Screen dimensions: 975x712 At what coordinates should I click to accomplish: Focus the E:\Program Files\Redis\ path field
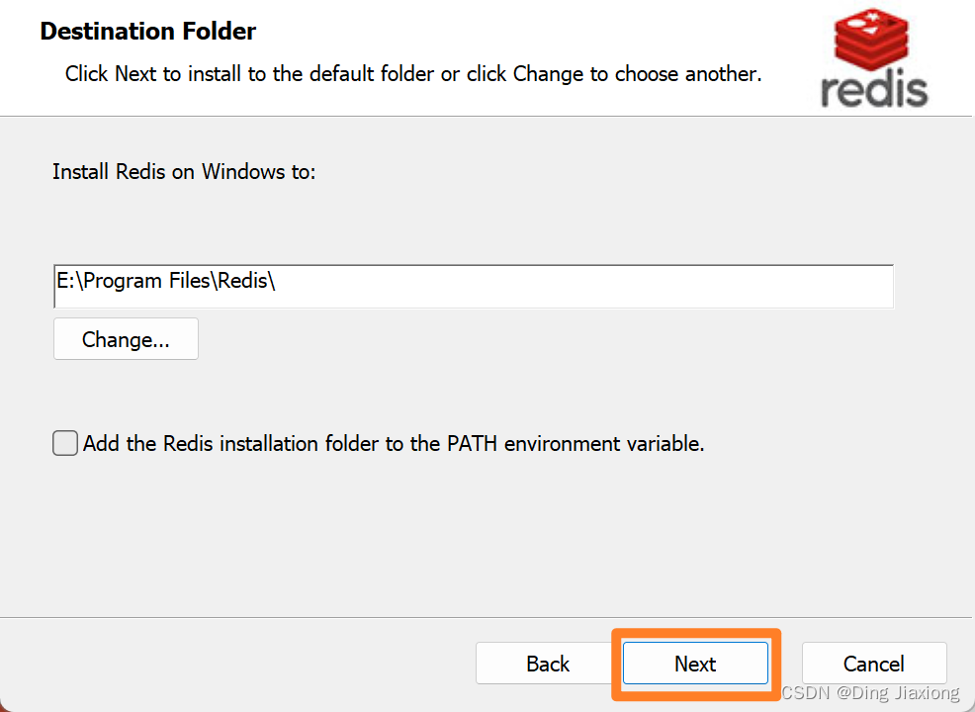[x=474, y=286]
